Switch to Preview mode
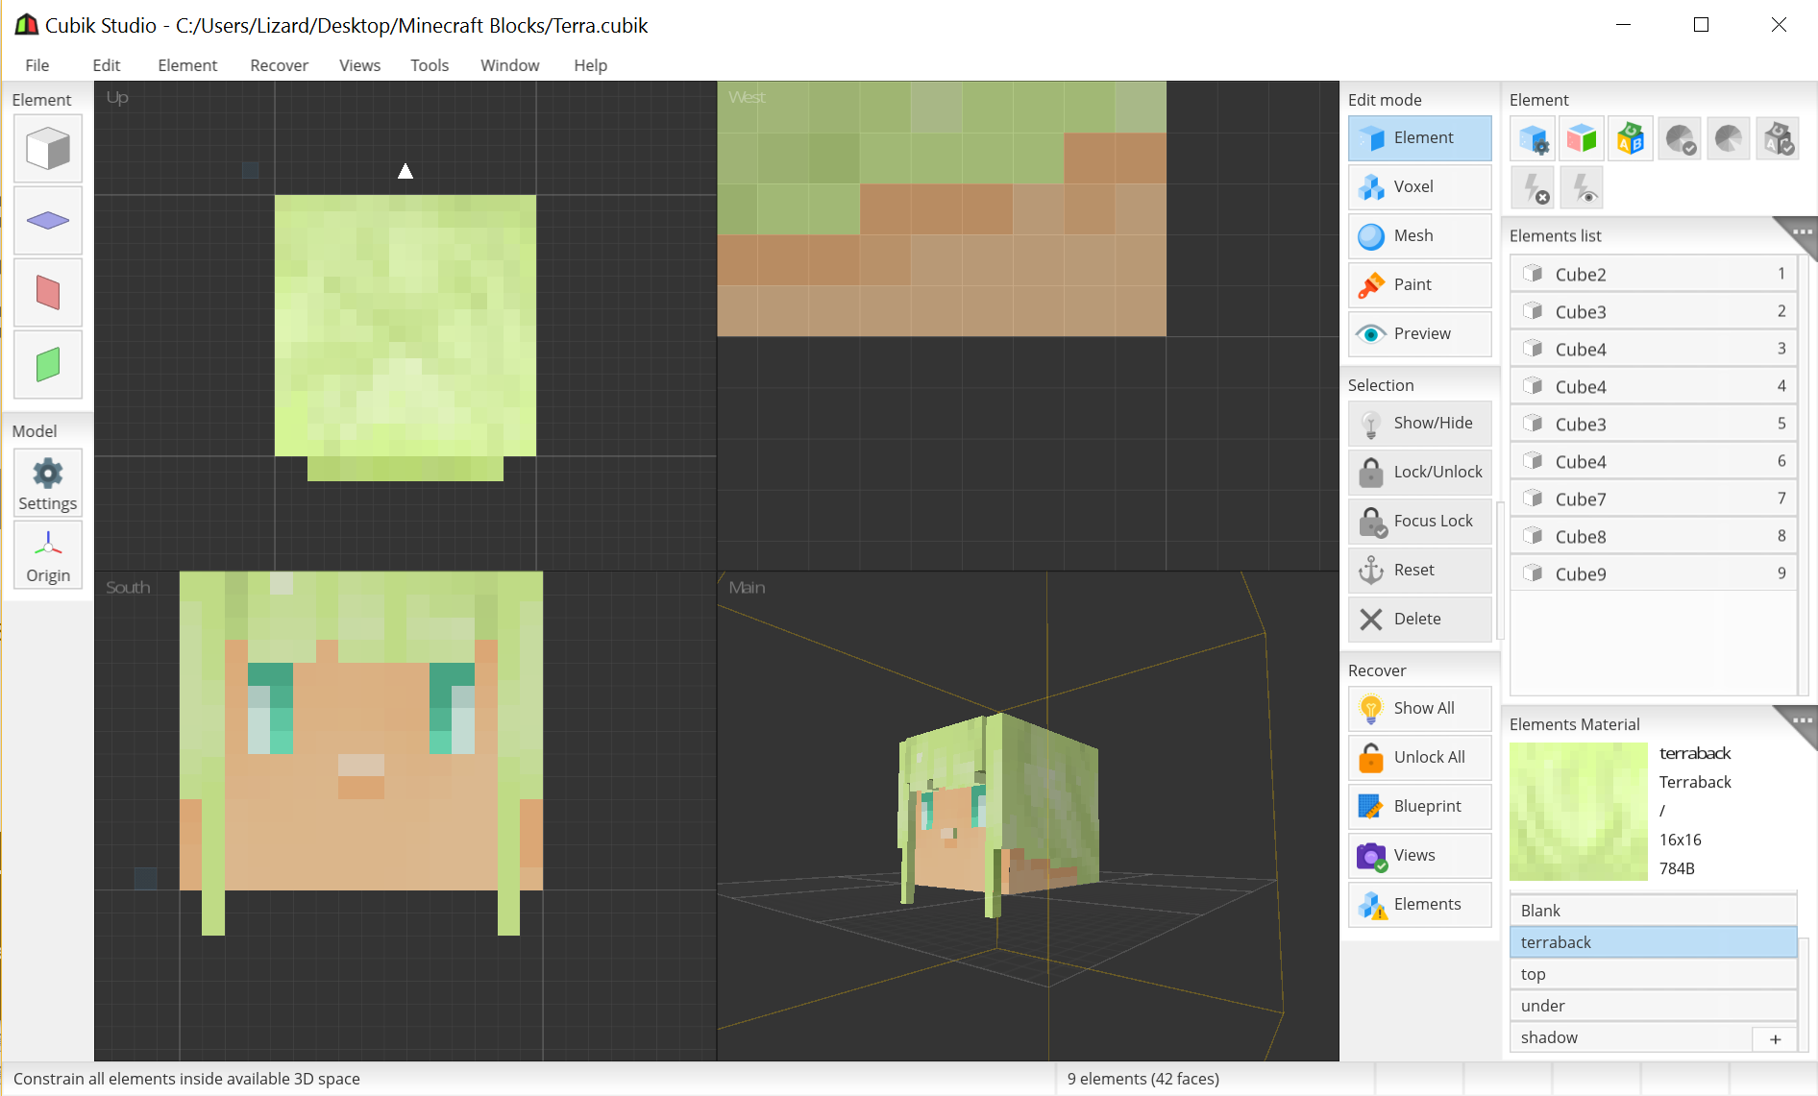 pos(1420,334)
